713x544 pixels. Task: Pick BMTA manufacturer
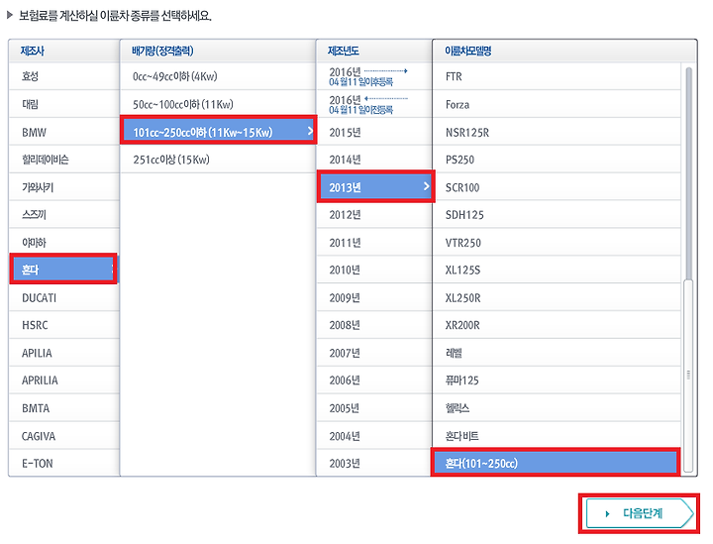64,408
